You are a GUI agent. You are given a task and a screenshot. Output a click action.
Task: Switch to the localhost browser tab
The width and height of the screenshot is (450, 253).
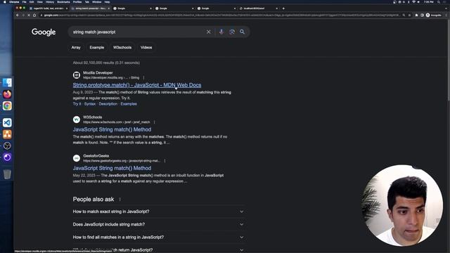[x=259, y=8]
